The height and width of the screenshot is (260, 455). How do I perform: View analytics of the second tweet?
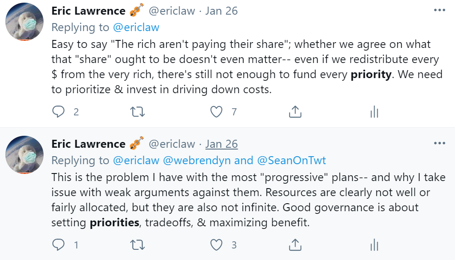point(374,244)
